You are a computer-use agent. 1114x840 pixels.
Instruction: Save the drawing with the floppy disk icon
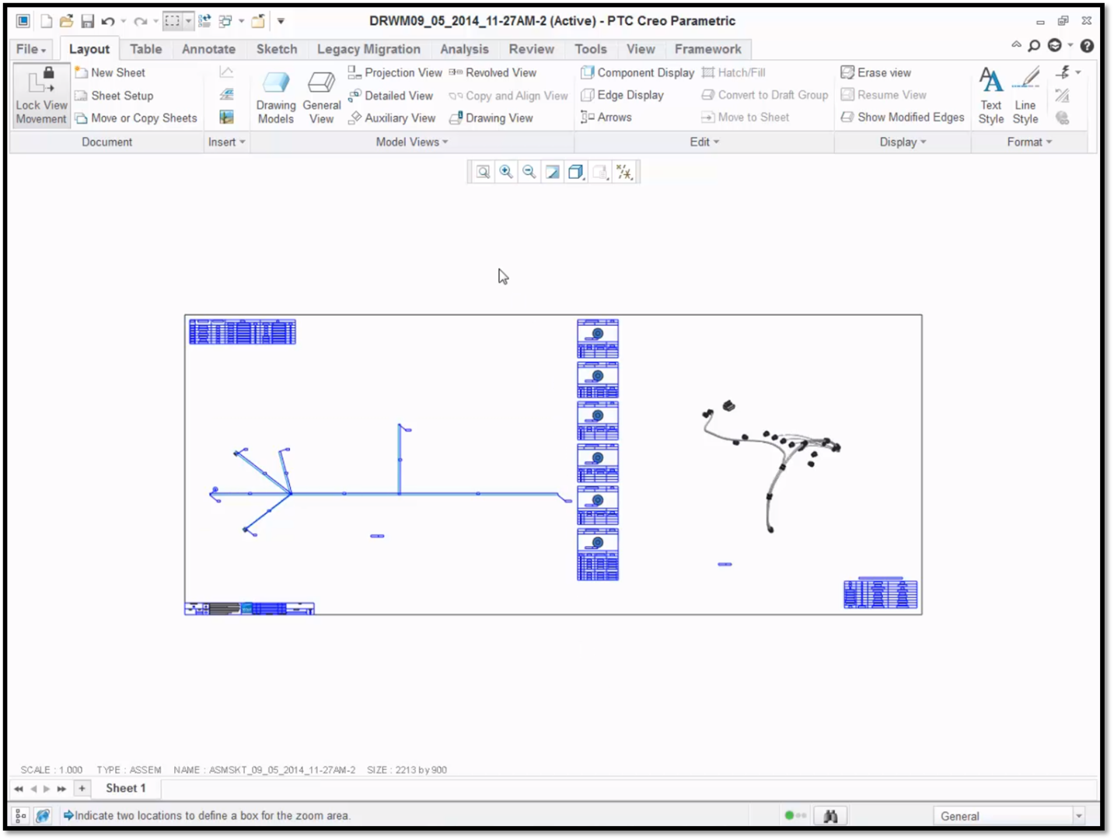(88, 21)
